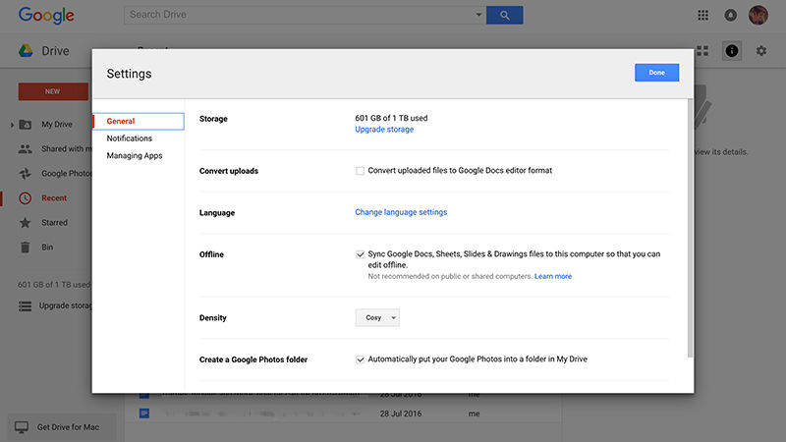
Task: Click the Google Drive logo icon
Action: point(27,51)
